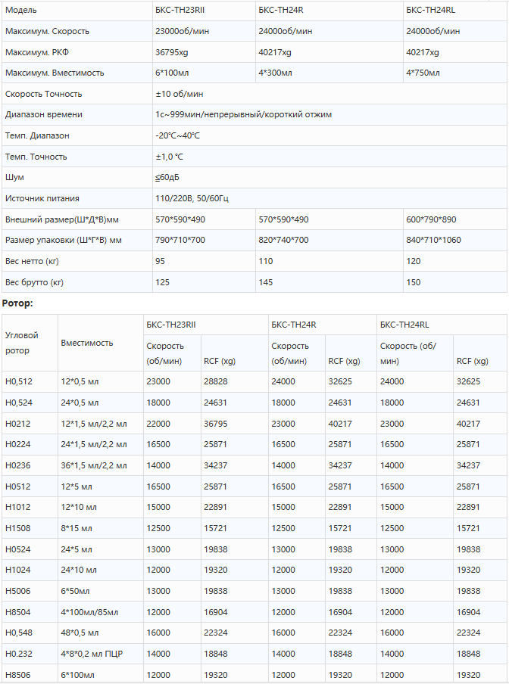Click the '36*1,5 мл/2,2 мл' capacity cell
The image size is (509, 684).
coord(94,465)
